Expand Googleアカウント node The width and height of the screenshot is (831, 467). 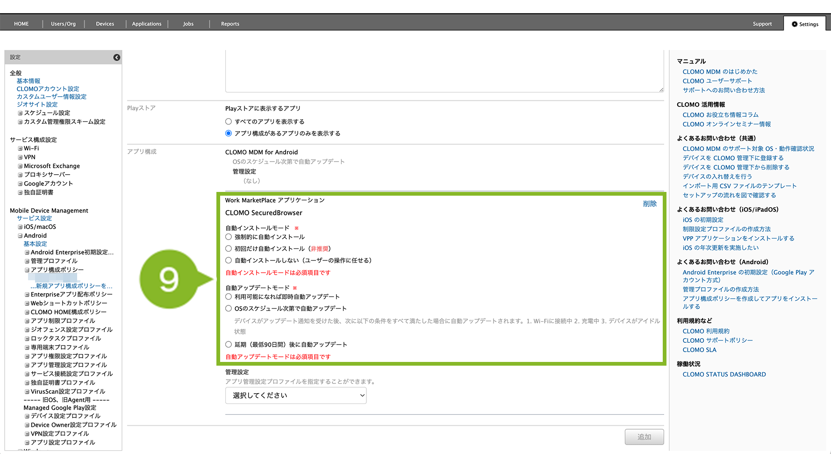[20, 184]
